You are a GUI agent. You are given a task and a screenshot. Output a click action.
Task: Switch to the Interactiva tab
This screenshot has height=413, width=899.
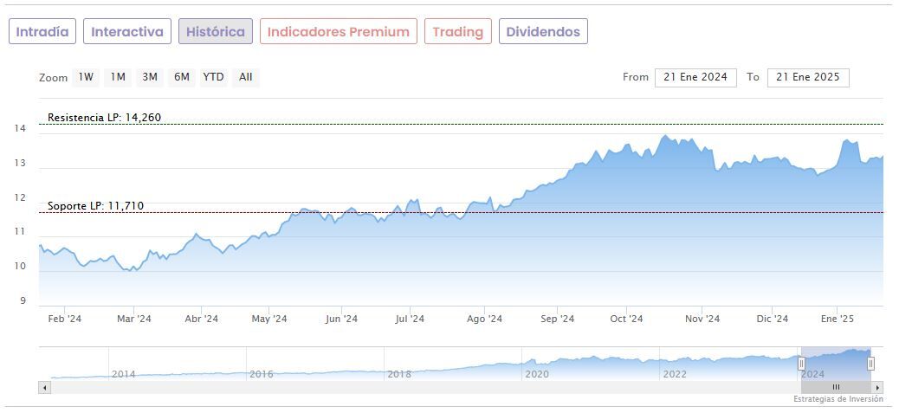coord(127,32)
